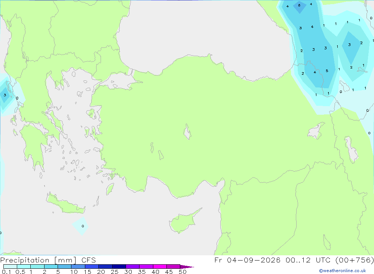Click the legend label '10'

pos(74,272)
